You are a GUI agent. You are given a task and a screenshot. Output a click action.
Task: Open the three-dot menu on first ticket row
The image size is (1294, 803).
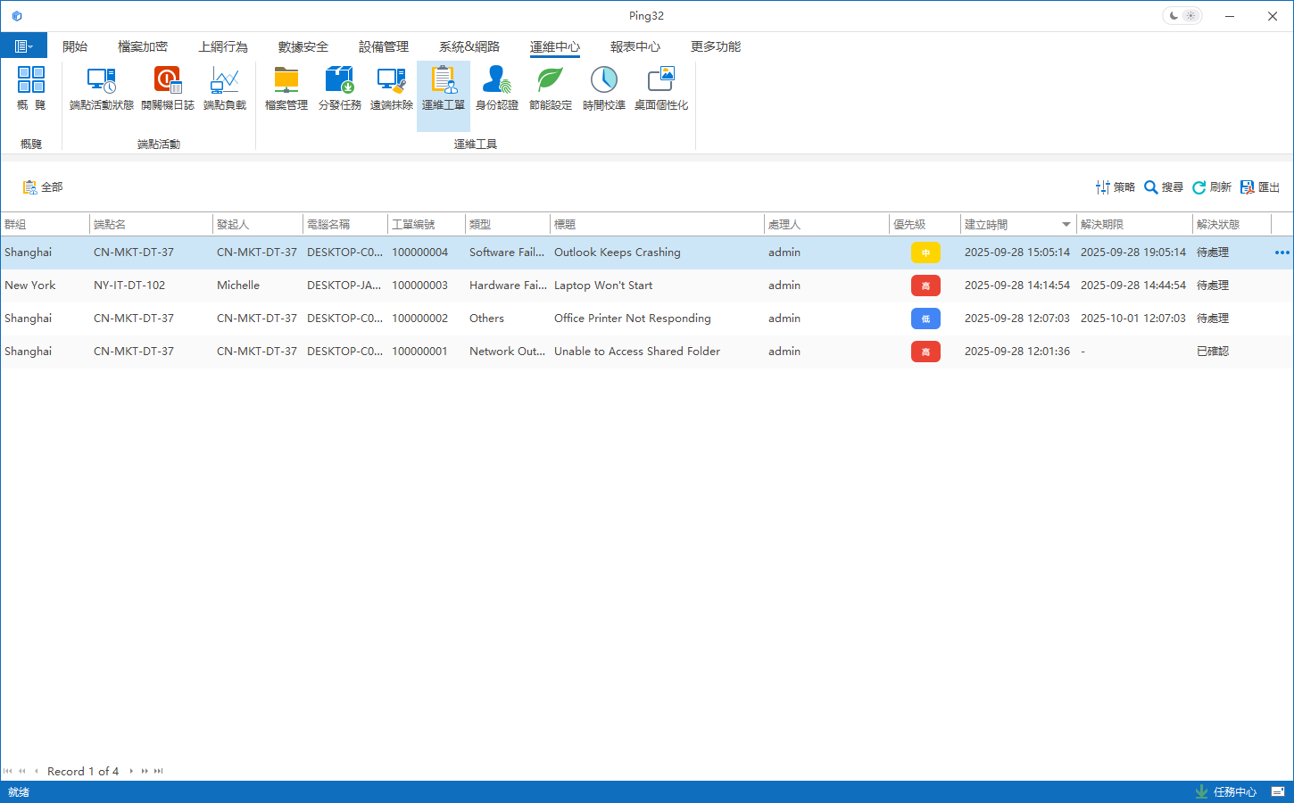point(1282,252)
